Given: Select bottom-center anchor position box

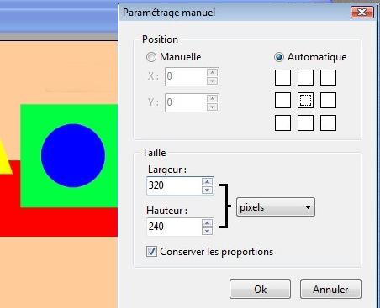Looking at the screenshot, I should click(x=305, y=123).
